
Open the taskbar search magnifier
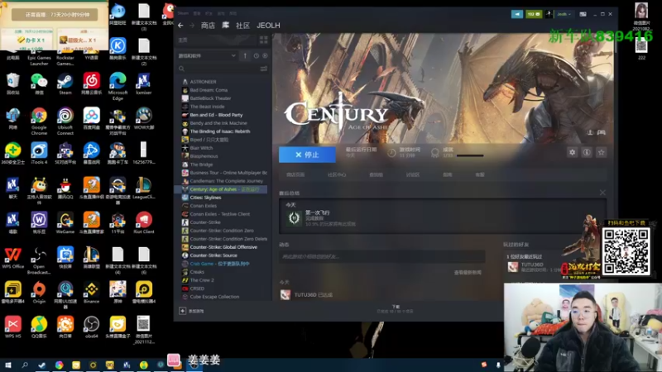click(25, 365)
